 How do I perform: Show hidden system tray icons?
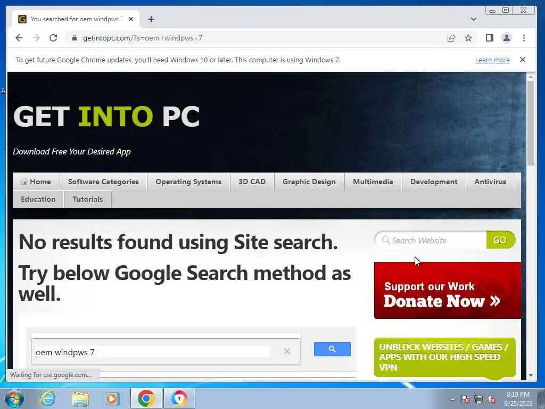point(452,399)
